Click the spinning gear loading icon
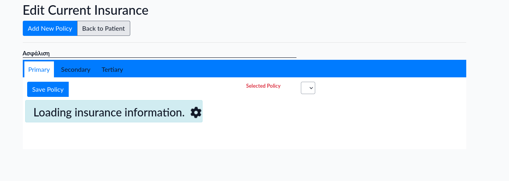The width and height of the screenshot is (509, 181). [x=196, y=112]
